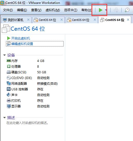Open the 文件(F) menu

coord(8,10)
